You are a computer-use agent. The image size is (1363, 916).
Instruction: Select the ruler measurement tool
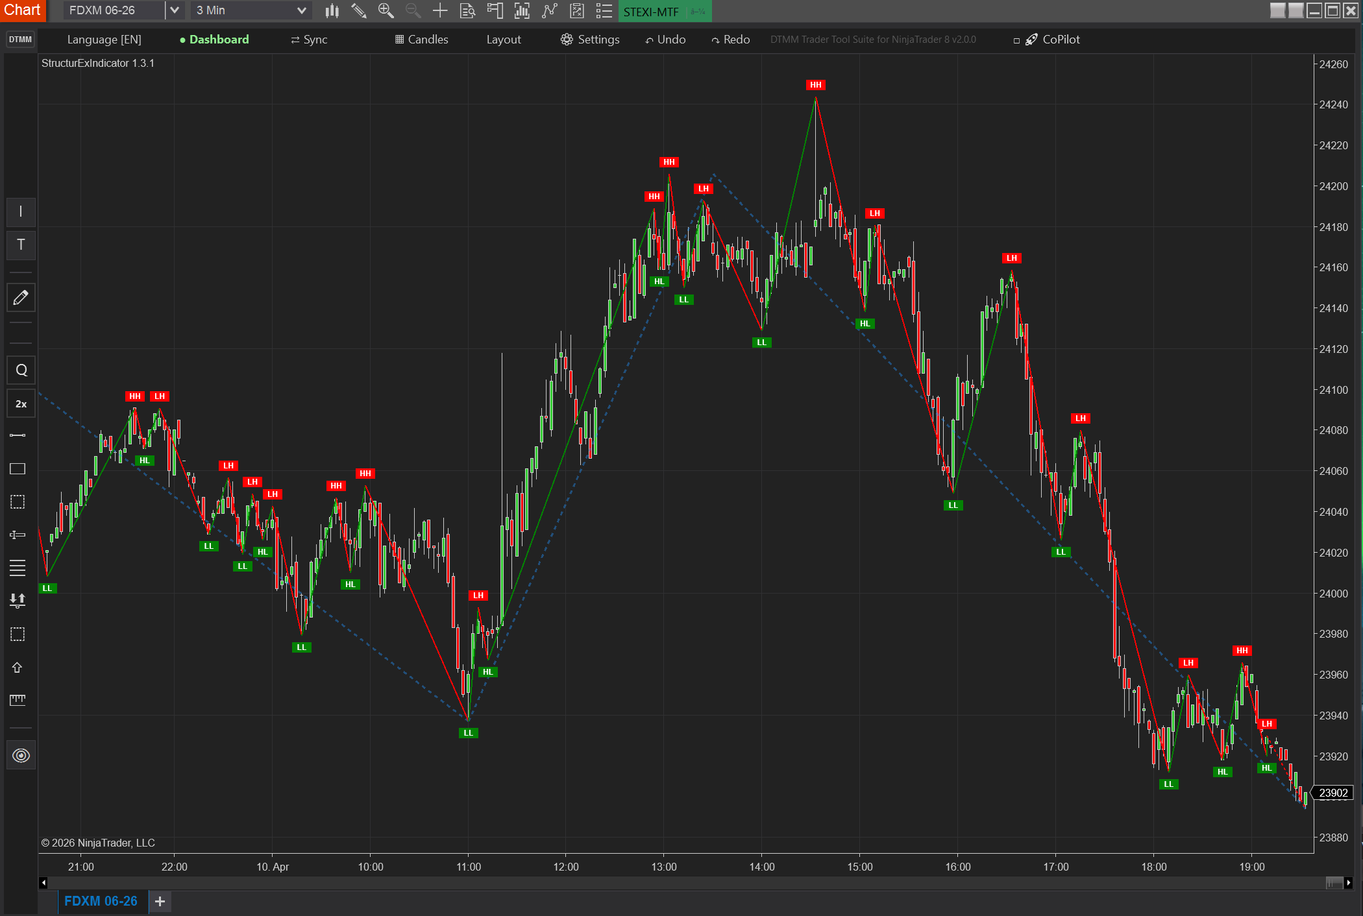[18, 699]
